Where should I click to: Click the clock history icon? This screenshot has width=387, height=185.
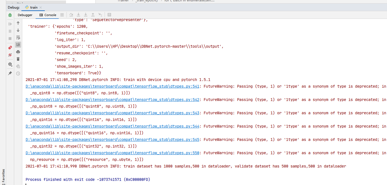click(x=18, y=74)
